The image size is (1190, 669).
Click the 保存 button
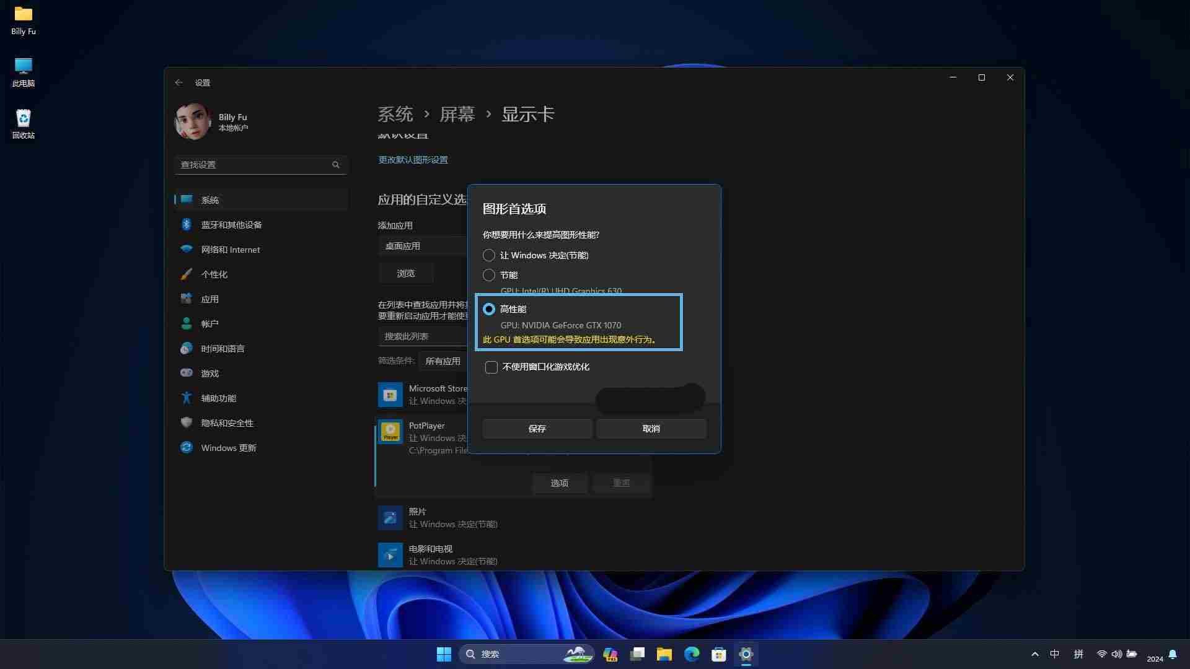537,429
